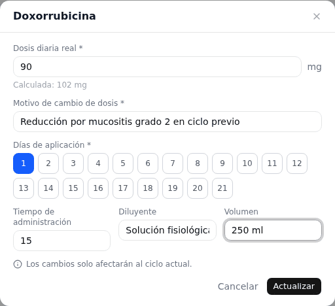Select application day 3

coord(73,163)
